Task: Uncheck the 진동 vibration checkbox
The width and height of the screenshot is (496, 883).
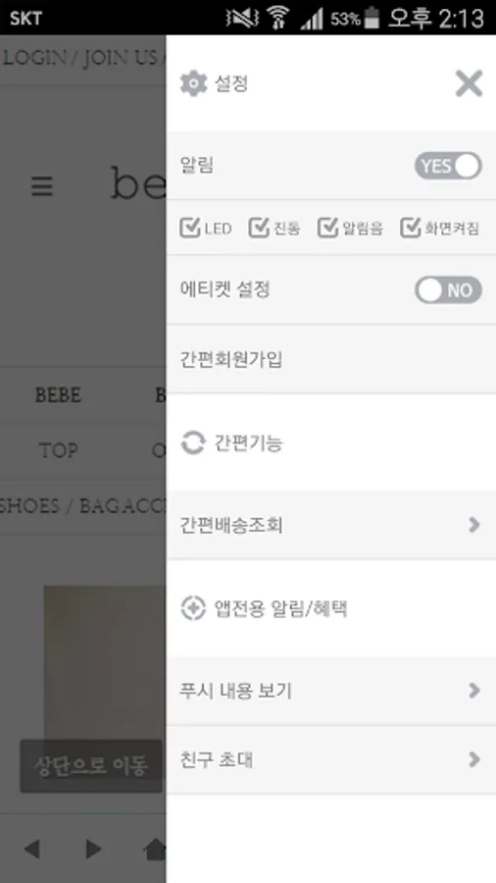Action: (x=259, y=228)
